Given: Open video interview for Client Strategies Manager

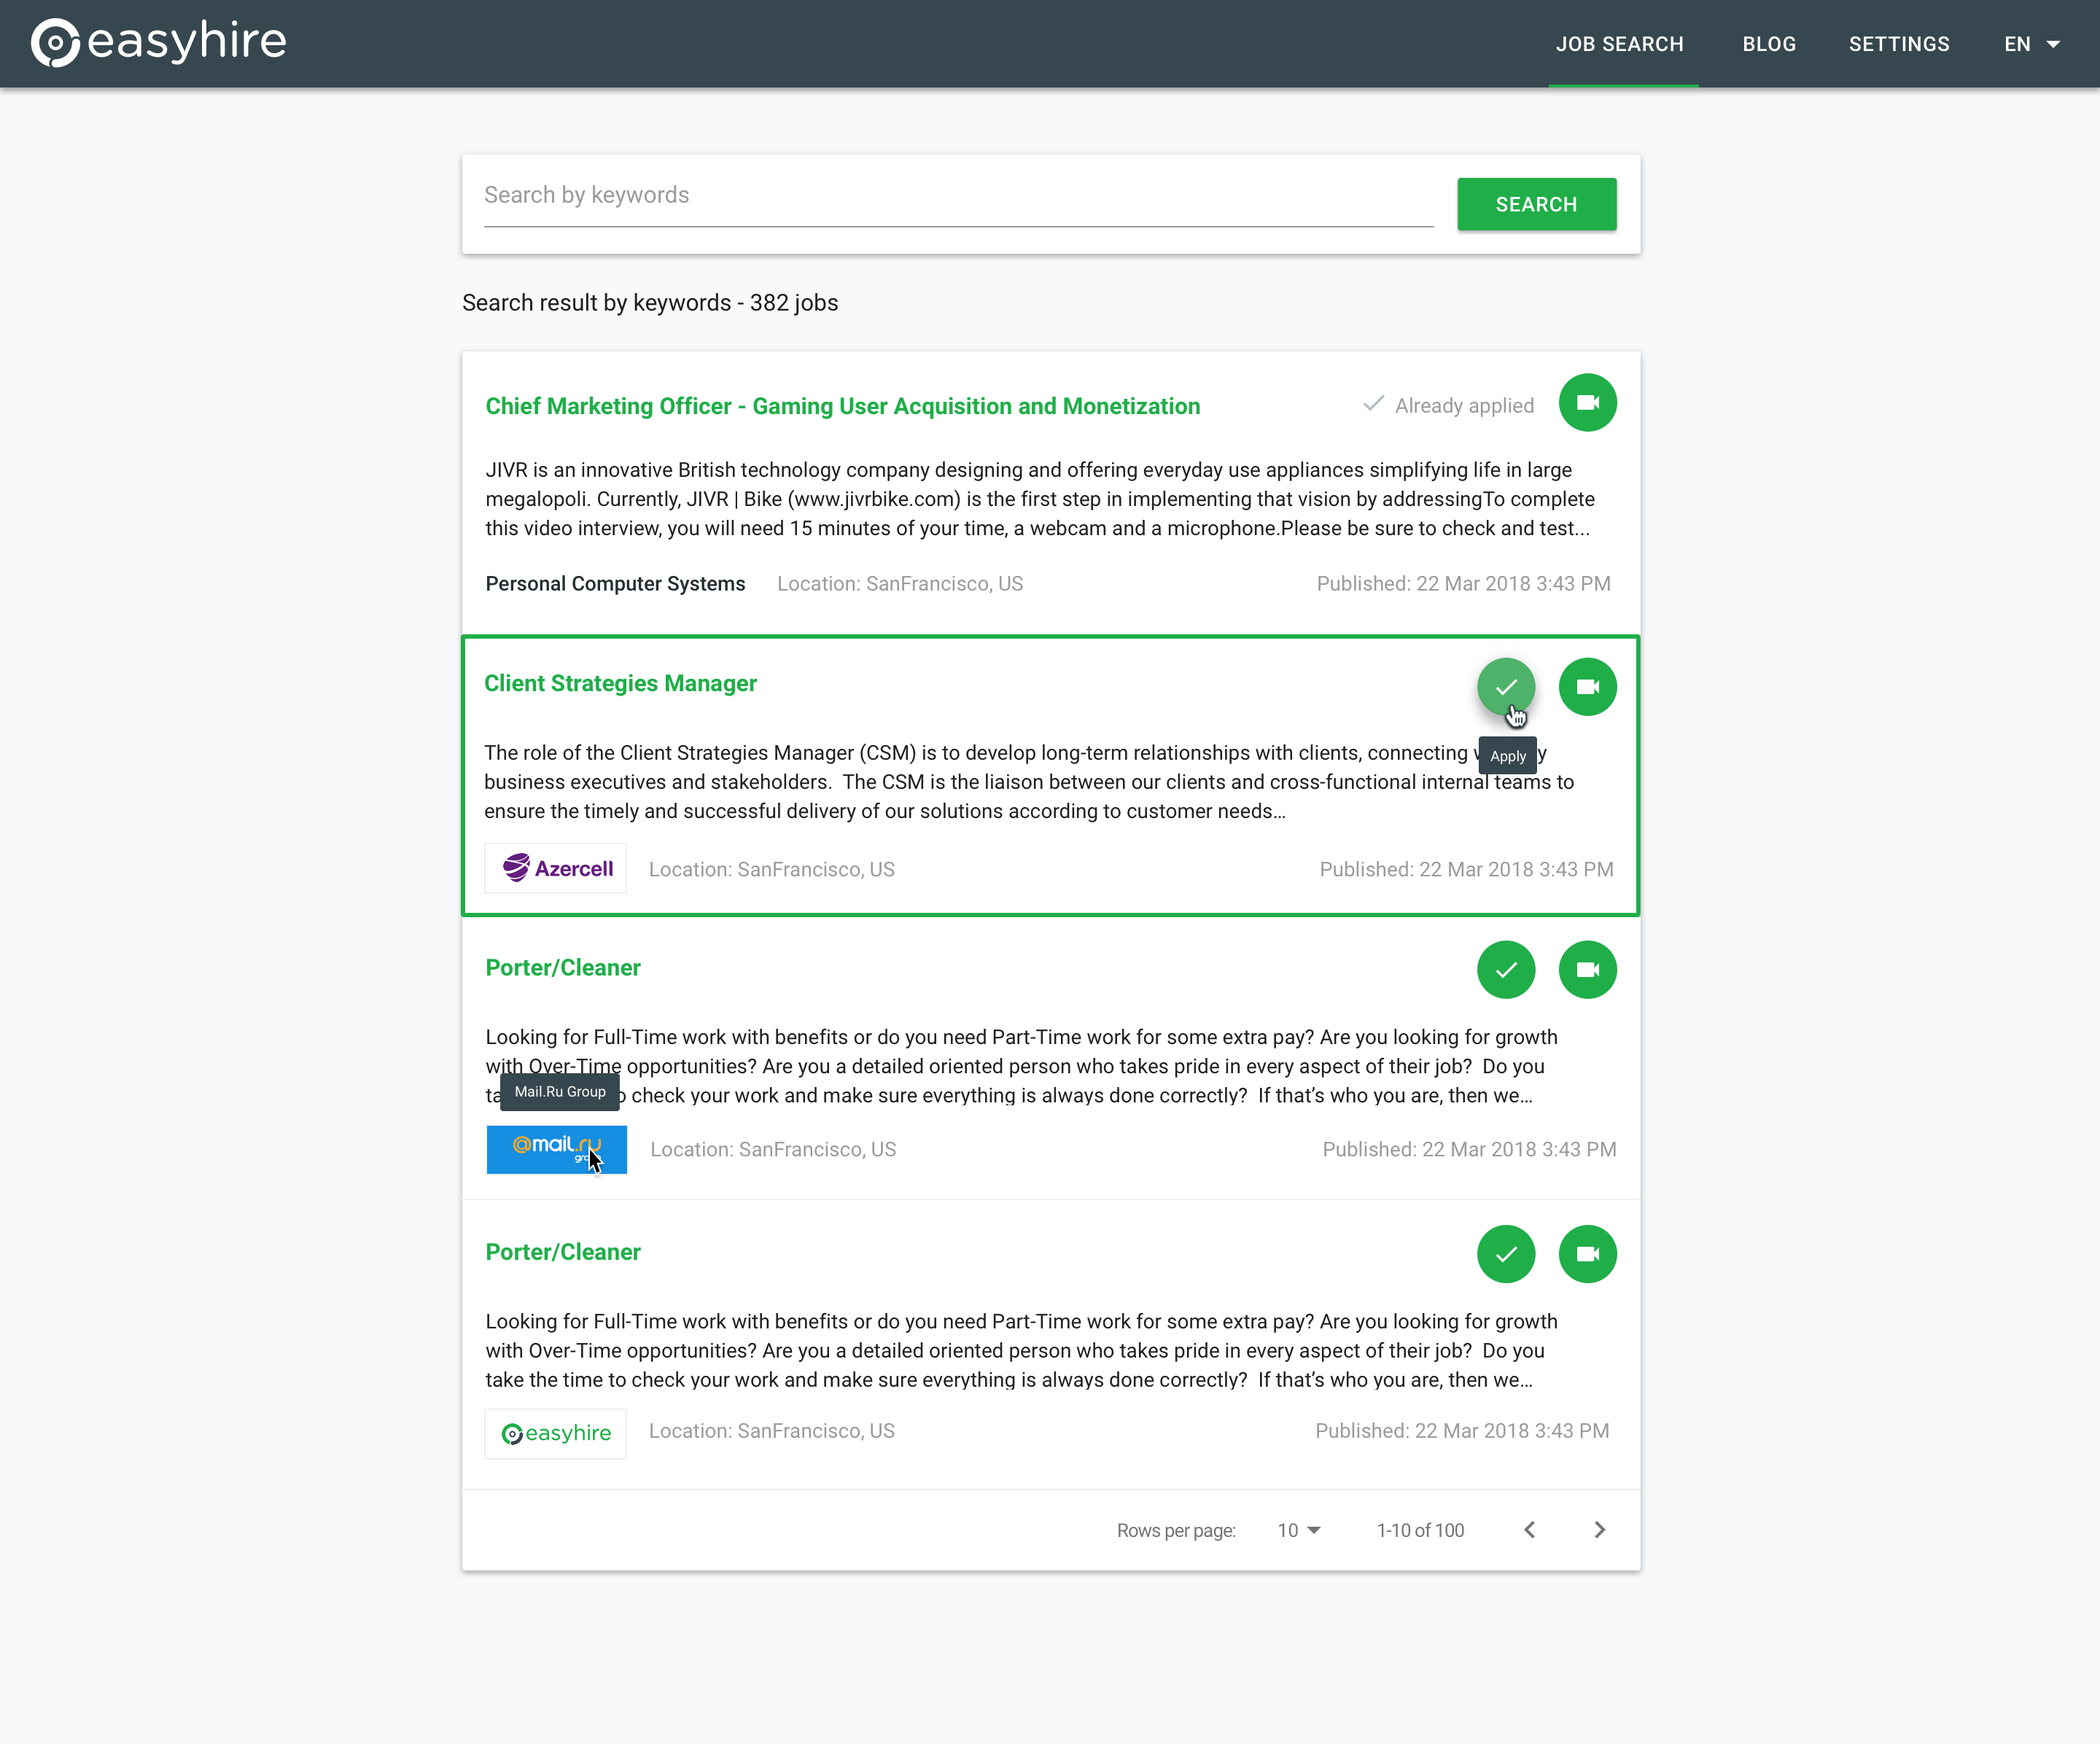Looking at the screenshot, I should [x=1587, y=687].
